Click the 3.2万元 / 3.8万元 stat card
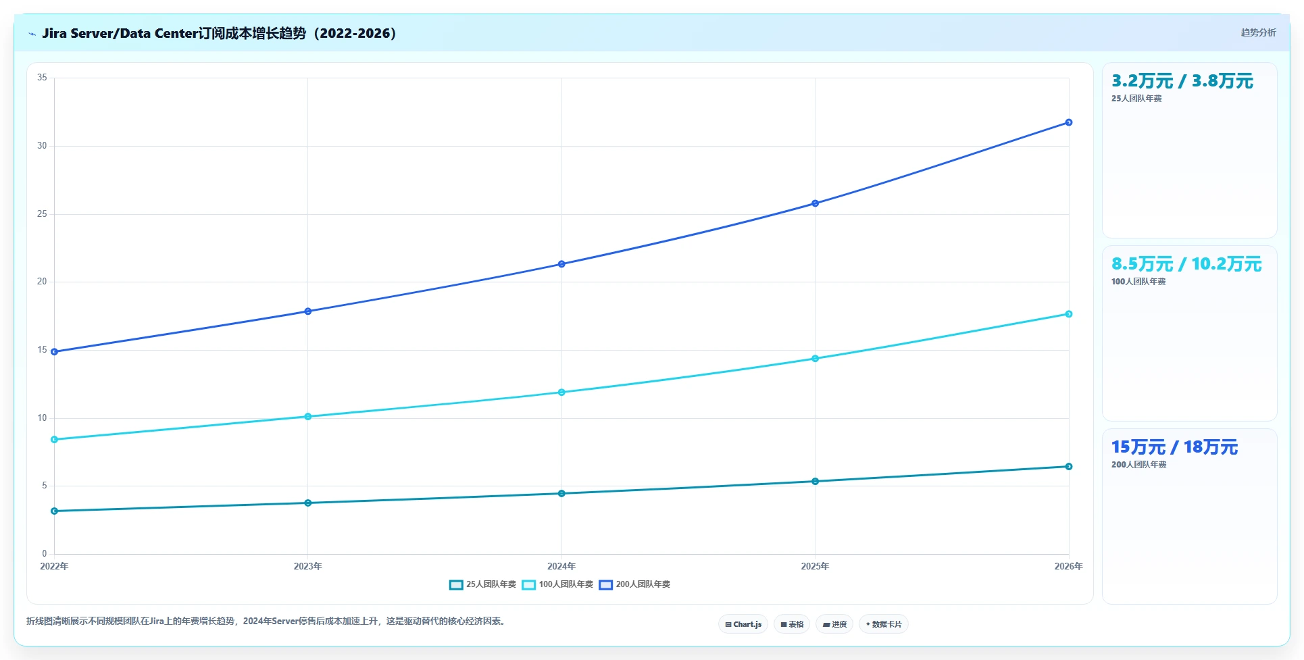The image size is (1304, 660). [1189, 151]
